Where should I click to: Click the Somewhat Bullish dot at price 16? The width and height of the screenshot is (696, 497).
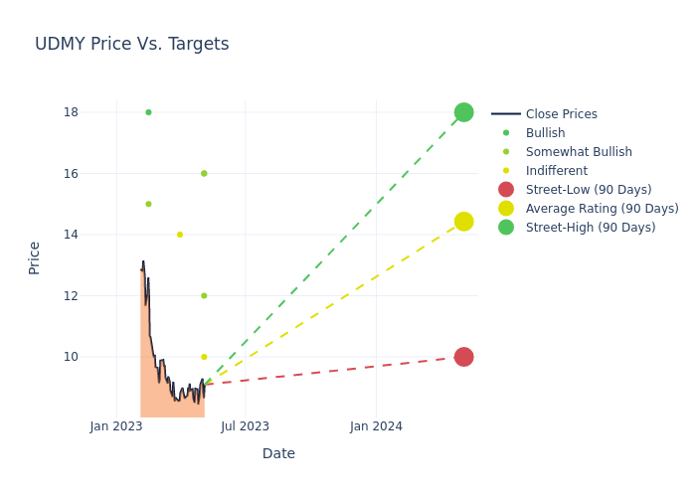(x=204, y=174)
